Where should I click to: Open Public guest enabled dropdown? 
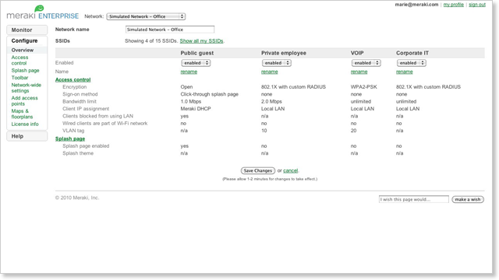point(196,63)
